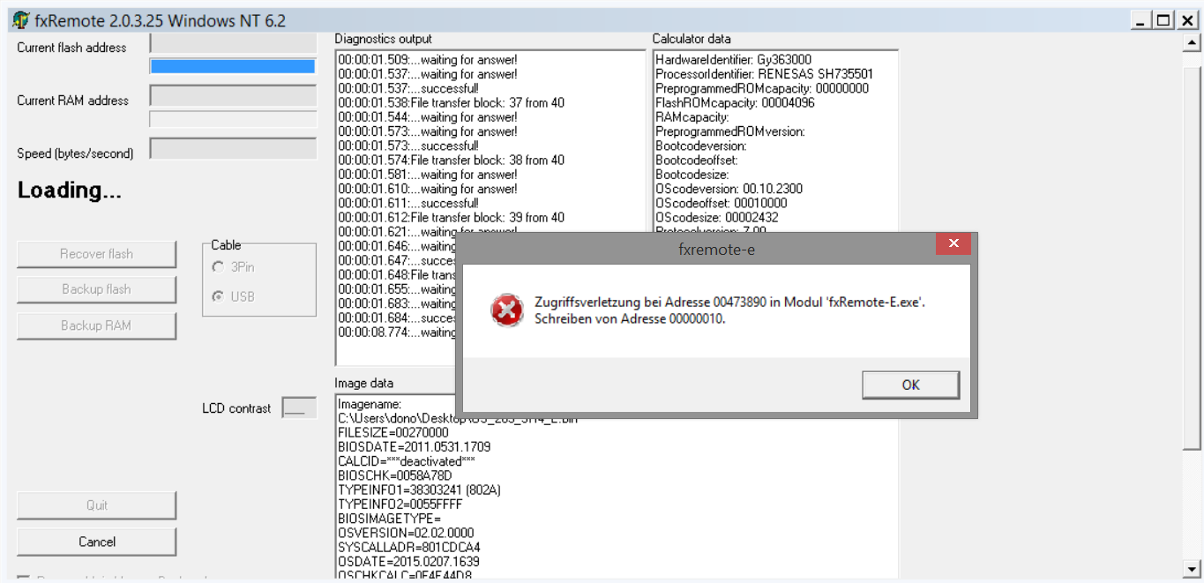Click 'ProcessorIdentifier: RENESAS SH735501' line
Viewport: 1204px width, 583px height.
click(764, 74)
